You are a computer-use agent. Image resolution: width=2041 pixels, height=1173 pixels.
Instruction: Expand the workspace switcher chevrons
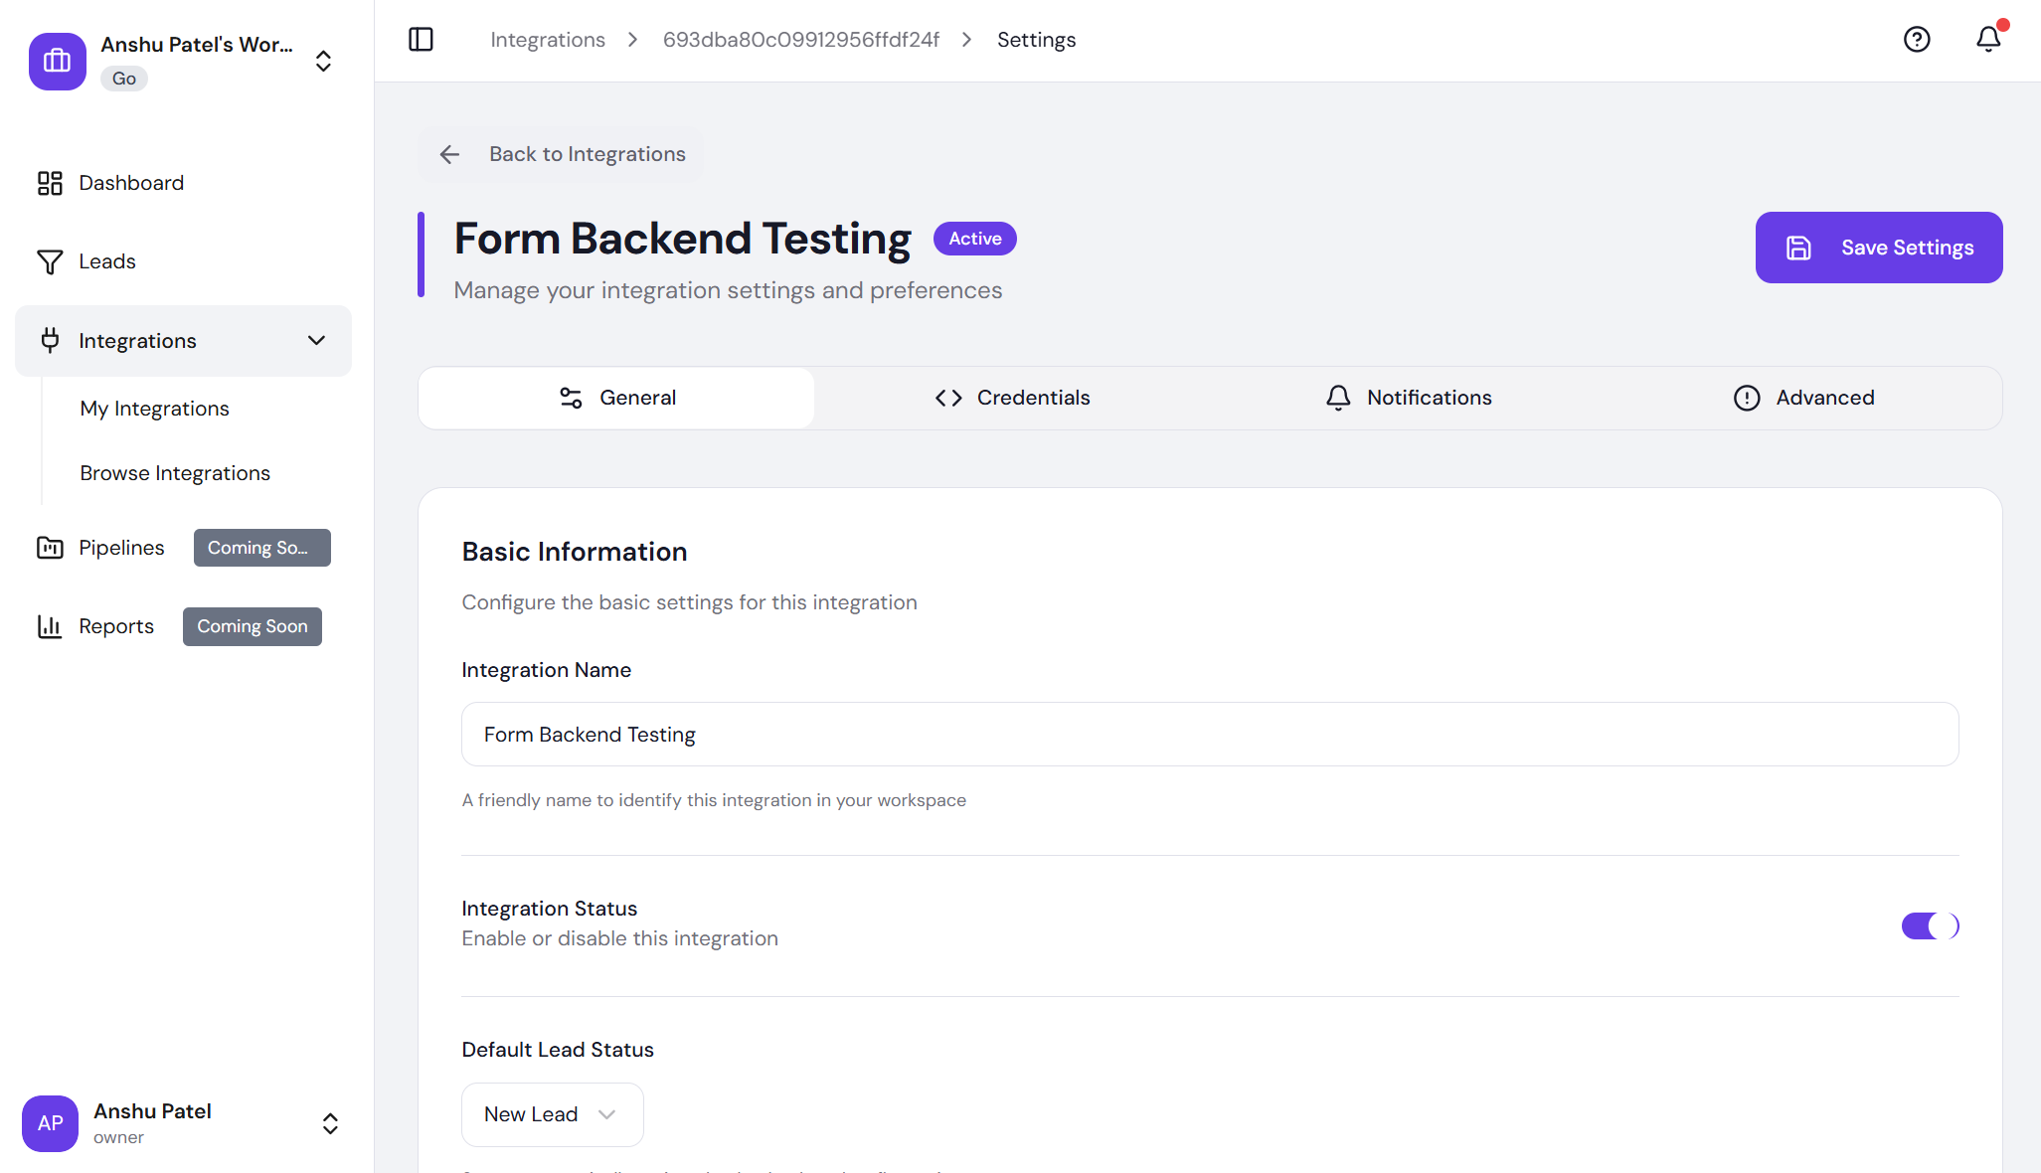click(323, 62)
